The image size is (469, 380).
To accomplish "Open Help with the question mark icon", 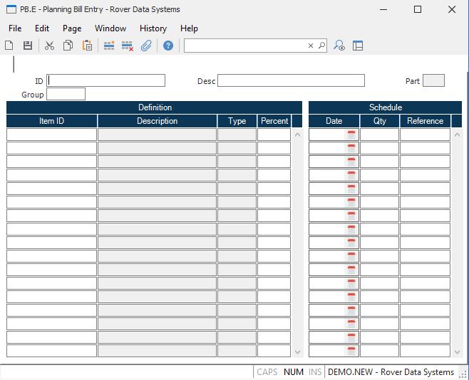I will [168, 46].
